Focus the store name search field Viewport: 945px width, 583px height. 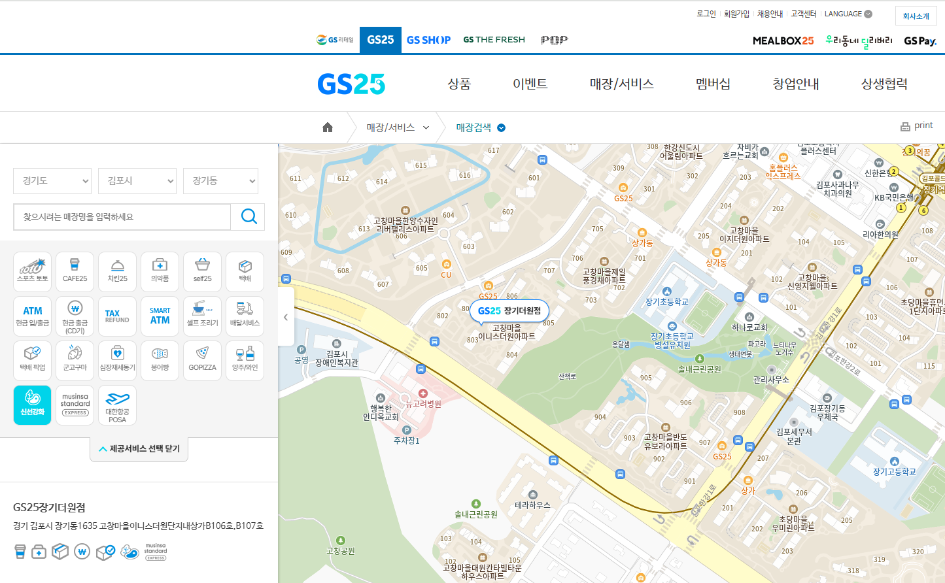pos(122,217)
